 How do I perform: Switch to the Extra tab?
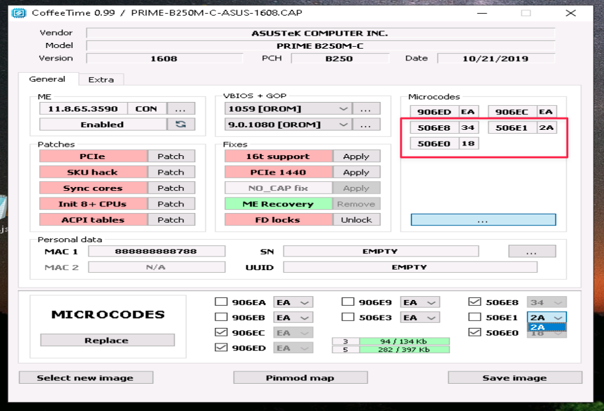click(x=101, y=80)
